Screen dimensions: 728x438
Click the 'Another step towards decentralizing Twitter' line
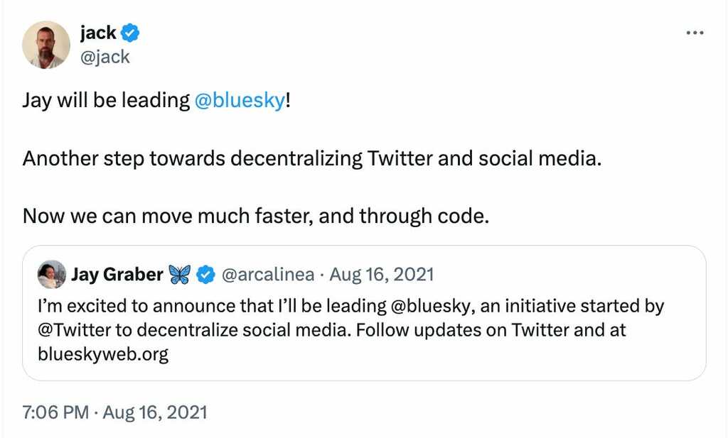(x=312, y=158)
